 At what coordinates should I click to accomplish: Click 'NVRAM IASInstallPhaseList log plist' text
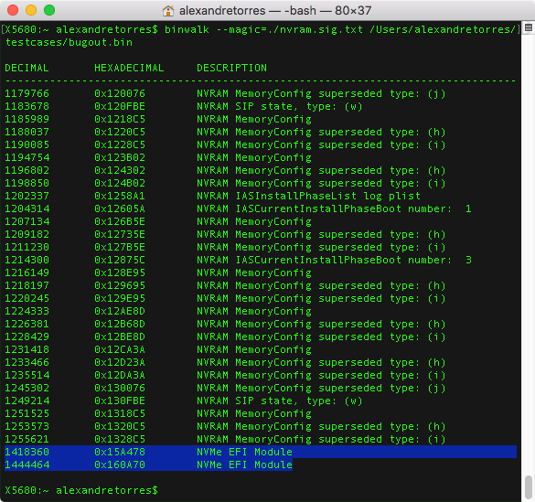coord(308,196)
